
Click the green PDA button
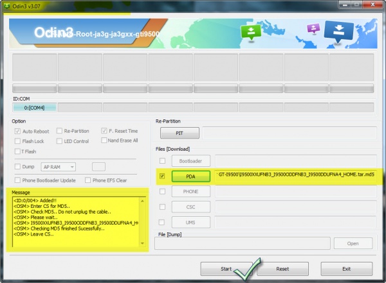191,176
